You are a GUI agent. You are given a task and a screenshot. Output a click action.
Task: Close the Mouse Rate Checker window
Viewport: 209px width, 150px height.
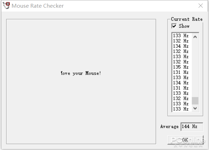click(x=201, y=6)
